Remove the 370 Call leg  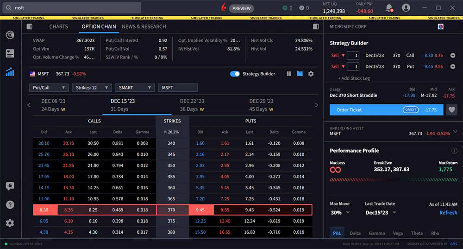point(453,55)
